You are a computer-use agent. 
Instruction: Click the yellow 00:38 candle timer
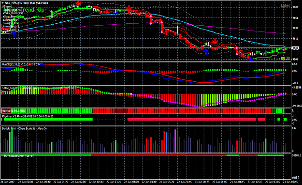click(x=285, y=58)
